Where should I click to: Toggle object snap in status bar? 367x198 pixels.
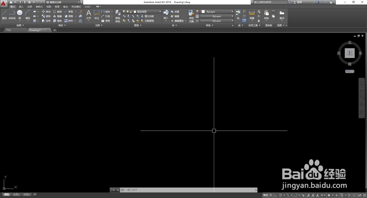tap(295, 195)
